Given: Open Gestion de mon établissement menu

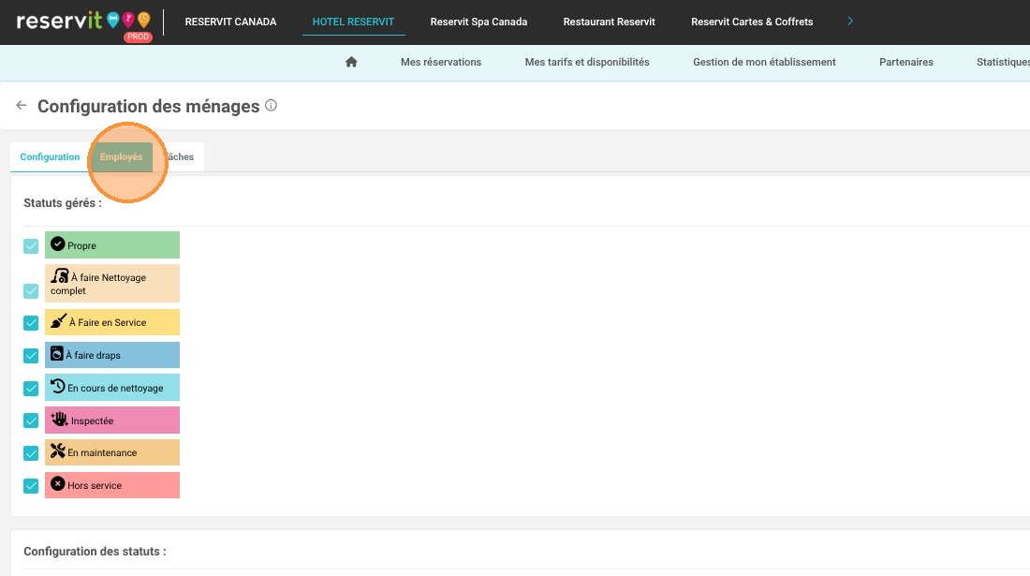Looking at the screenshot, I should coord(765,62).
